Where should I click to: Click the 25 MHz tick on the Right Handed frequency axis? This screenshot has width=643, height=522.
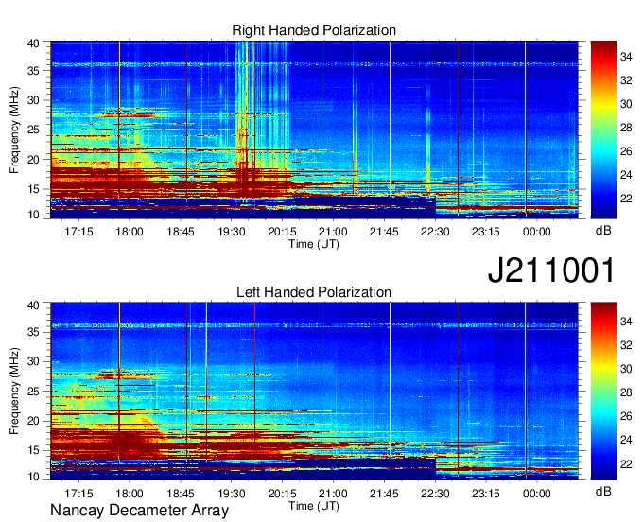pyautogui.click(x=34, y=130)
